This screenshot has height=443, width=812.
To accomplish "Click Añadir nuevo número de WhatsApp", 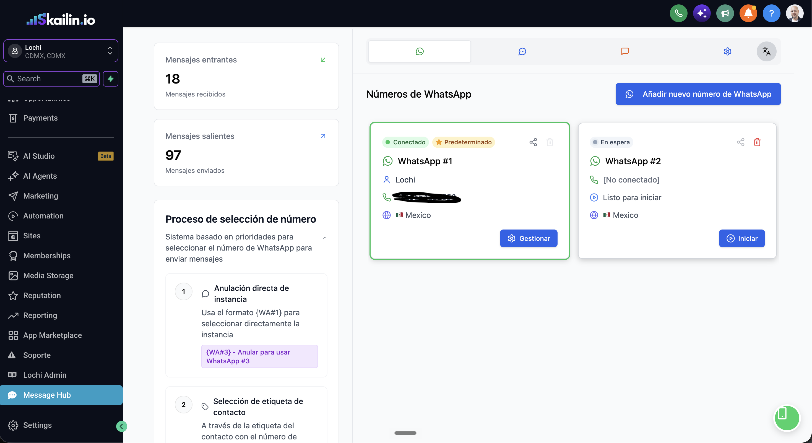I will tap(698, 94).
